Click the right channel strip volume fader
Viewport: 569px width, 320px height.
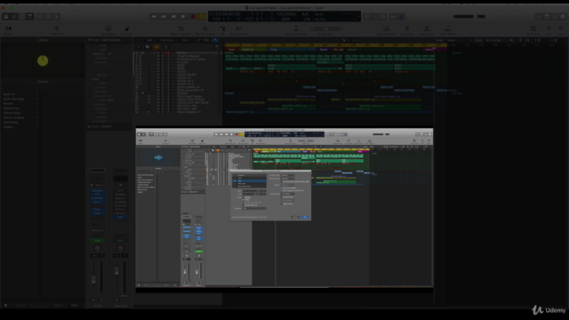click(x=116, y=270)
